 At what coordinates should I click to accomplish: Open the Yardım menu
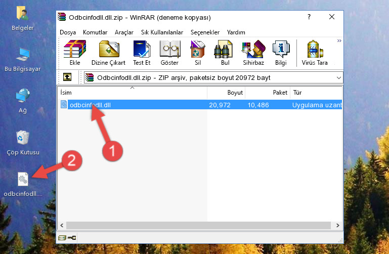[x=236, y=32]
